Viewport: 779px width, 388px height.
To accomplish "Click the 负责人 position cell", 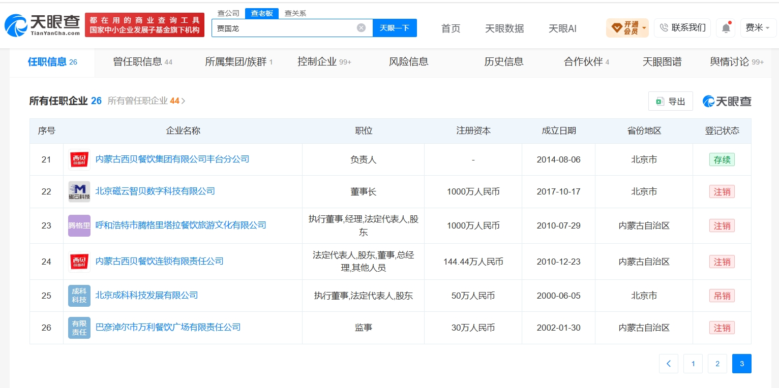I will click(x=364, y=160).
